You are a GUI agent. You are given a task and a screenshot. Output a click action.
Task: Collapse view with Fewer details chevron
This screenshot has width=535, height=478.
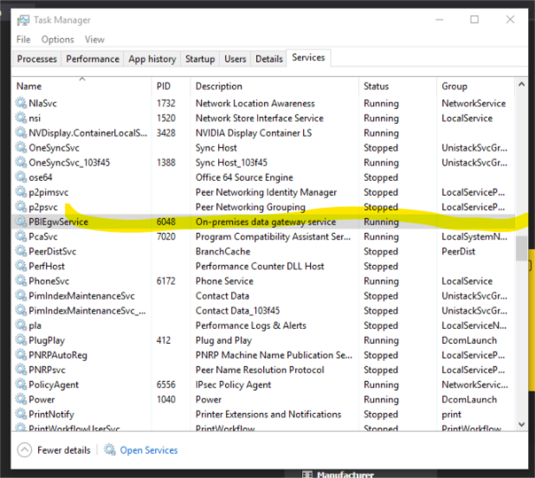(24, 449)
